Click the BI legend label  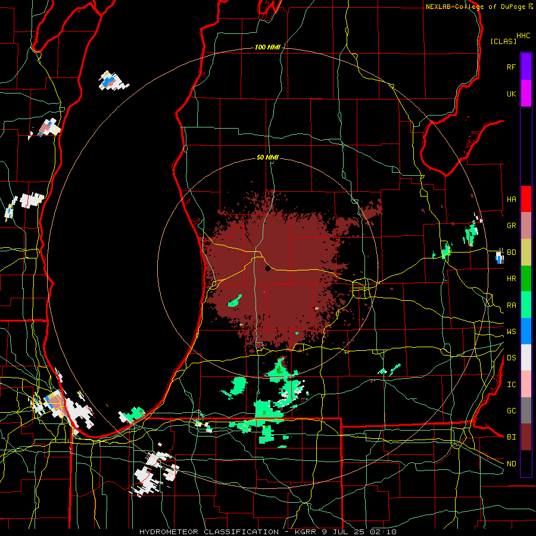511,437
